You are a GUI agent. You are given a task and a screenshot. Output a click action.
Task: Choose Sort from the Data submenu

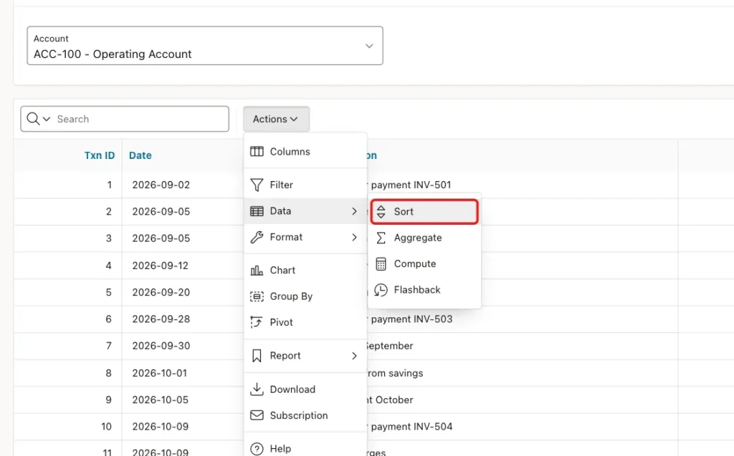(x=424, y=211)
